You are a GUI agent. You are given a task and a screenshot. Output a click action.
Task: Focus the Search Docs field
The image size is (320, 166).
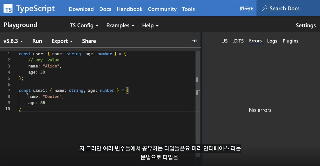288,8
